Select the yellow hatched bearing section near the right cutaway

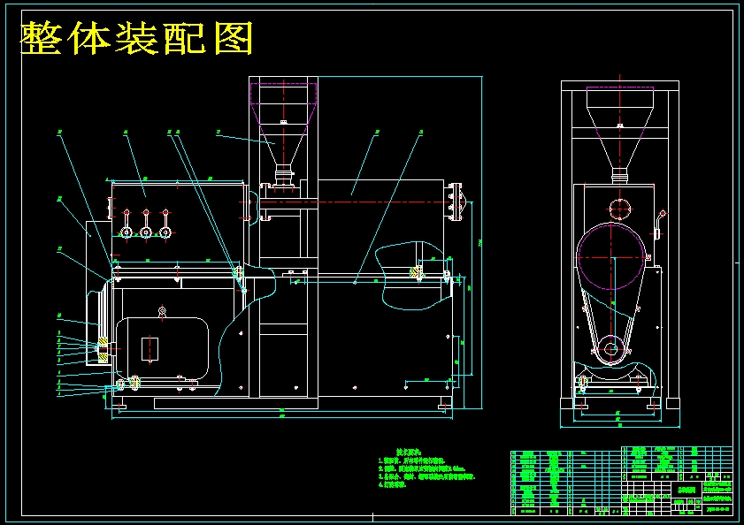(416, 272)
